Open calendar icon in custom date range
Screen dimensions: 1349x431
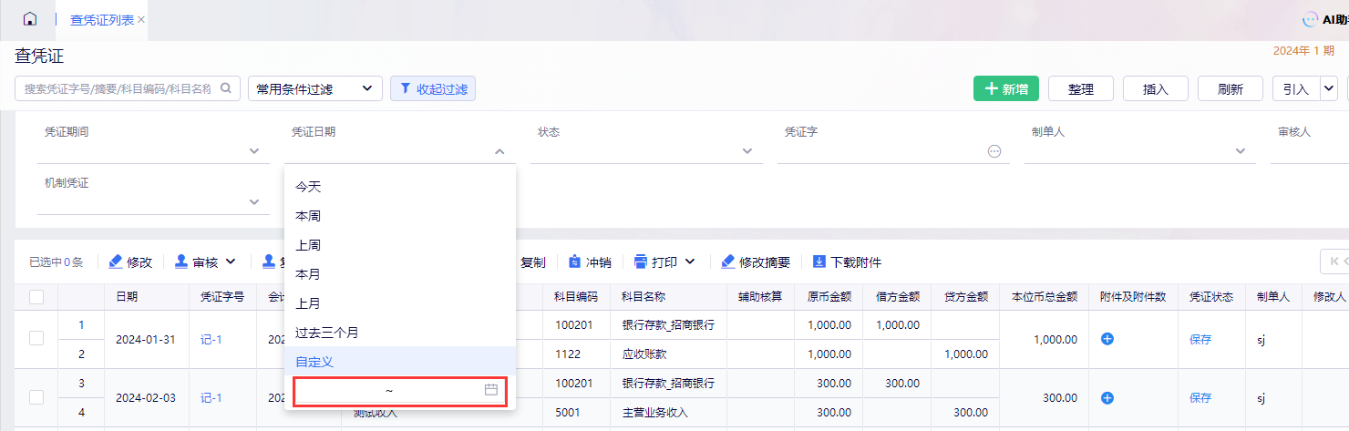[490, 390]
